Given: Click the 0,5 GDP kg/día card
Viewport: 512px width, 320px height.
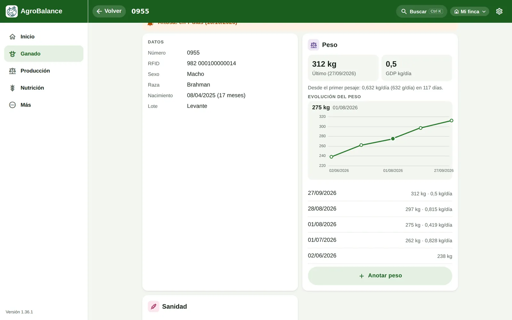Looking at the screenshot, I should coord(417,68).
